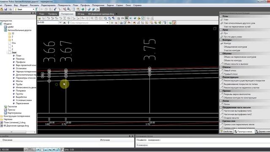Click the status bar crosshair icon
The width and height of the screenshot is (270, 152).
54,150
